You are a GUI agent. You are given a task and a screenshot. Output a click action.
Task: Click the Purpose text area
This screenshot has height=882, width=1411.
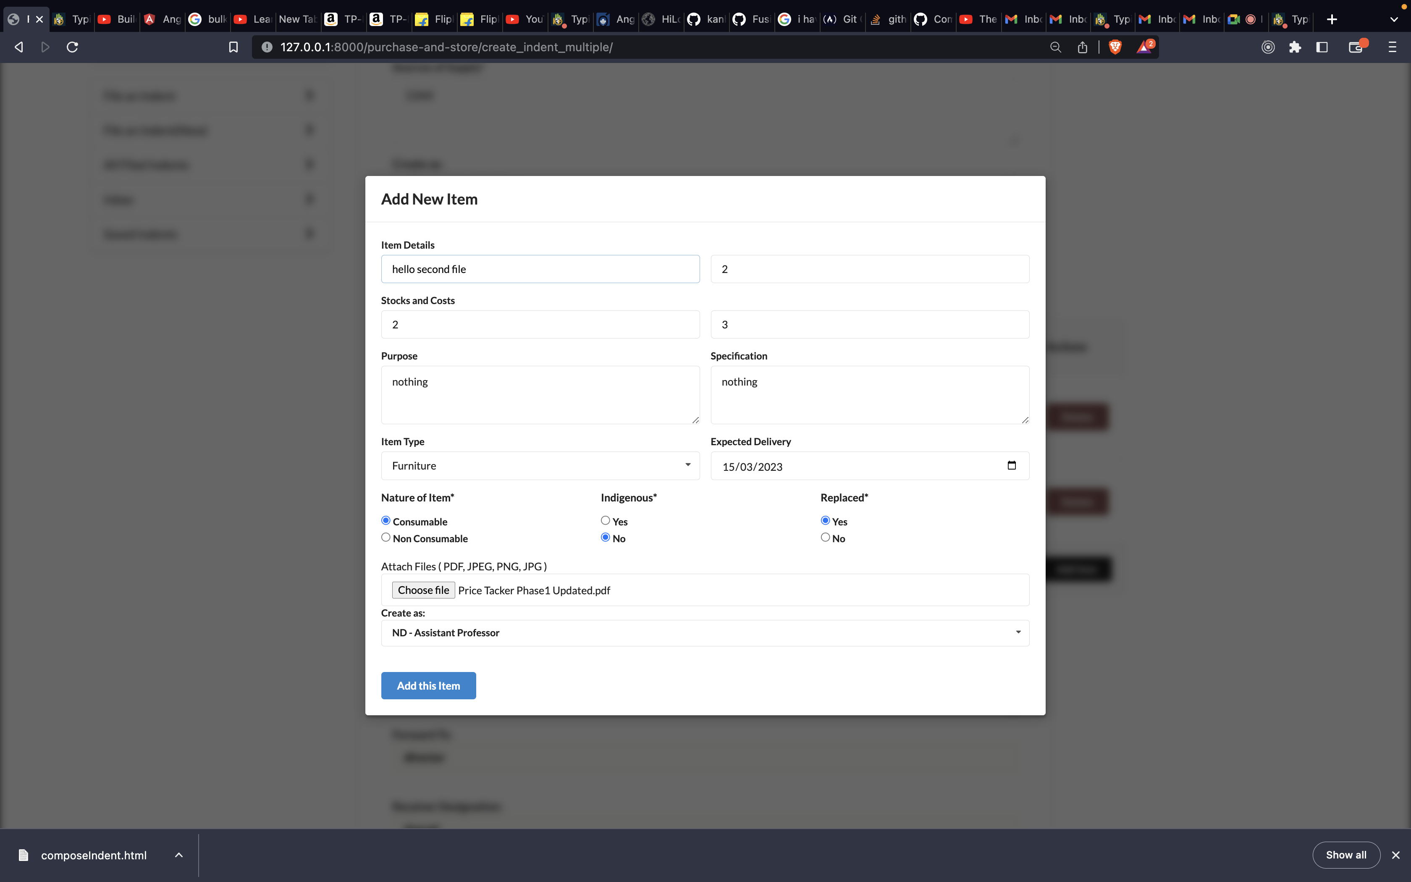pos(540,395)
